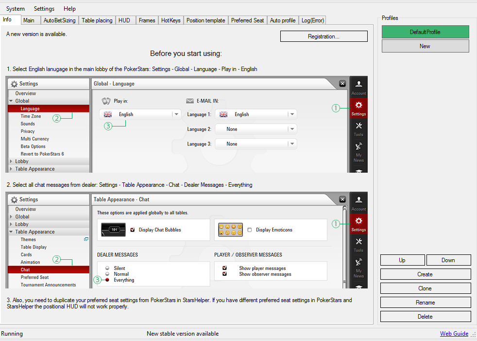477x341 pixels.
Task: Collapse Global node in Language screenshot tree
Action: pos(11,101)
